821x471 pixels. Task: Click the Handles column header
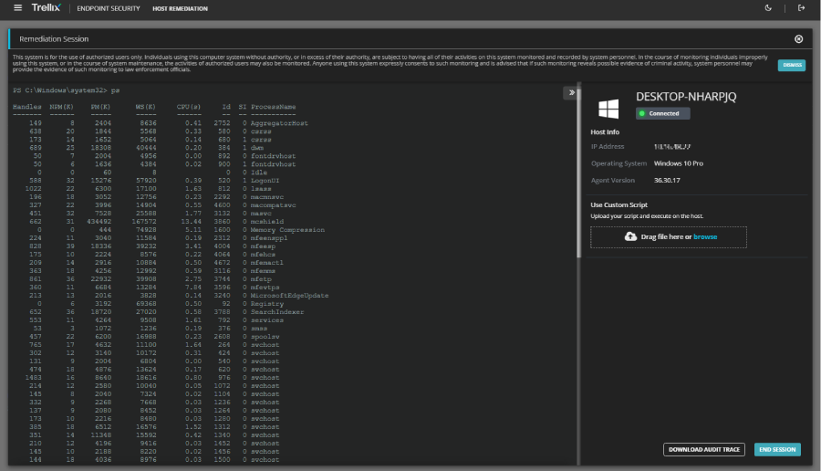[26, 107]
